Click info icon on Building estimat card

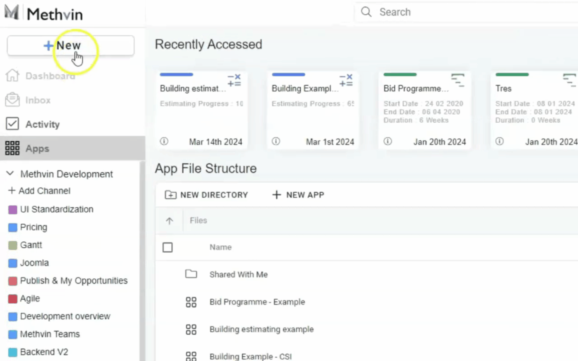point(164,141)
